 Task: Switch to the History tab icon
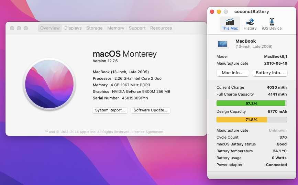click(x=250, y=22)
